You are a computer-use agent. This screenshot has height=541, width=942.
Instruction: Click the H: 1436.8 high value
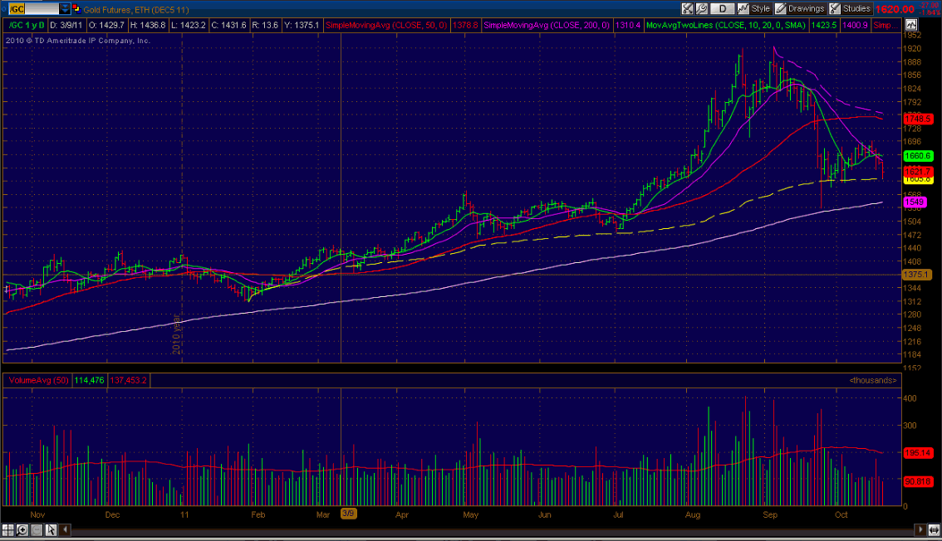pos(147,25)
